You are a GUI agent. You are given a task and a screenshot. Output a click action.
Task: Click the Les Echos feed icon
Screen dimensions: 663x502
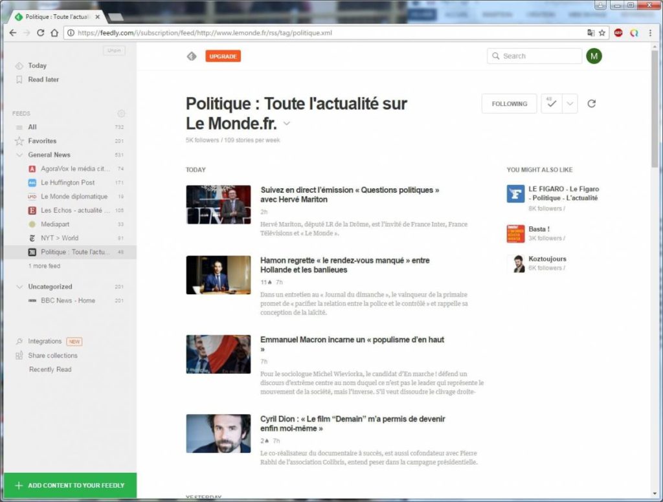[x=32, y=210]
